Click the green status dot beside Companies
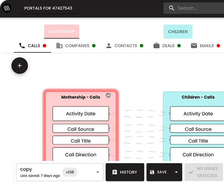 (x=94, y=46)
